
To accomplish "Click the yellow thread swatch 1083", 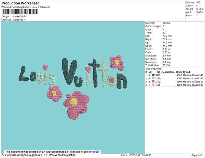I will click(153, 85).
